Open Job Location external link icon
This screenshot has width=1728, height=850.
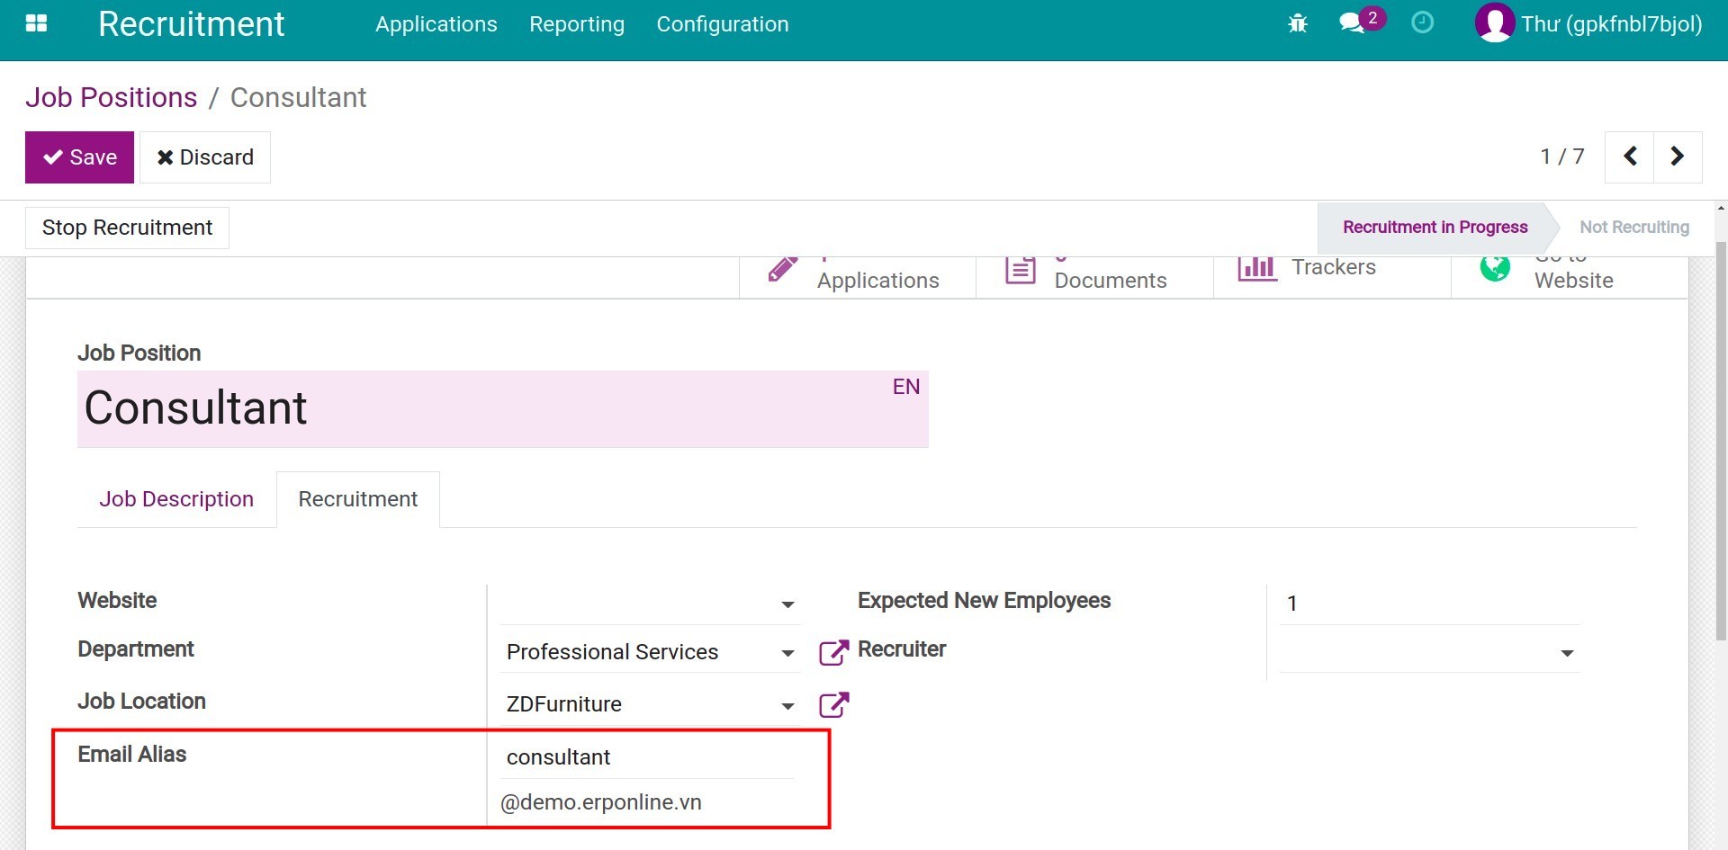click(833, 704)
